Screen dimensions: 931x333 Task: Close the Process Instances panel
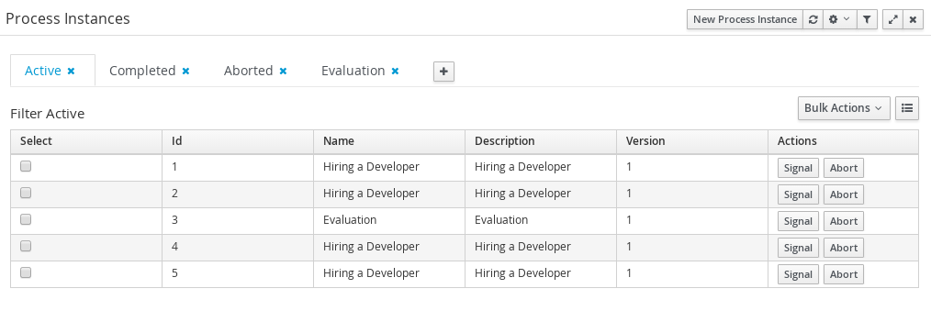(913, 19)
